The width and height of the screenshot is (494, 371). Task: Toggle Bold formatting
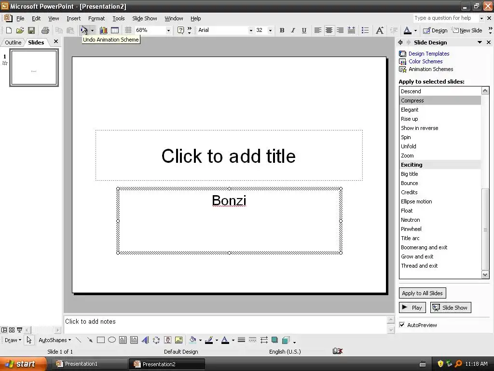282,30
